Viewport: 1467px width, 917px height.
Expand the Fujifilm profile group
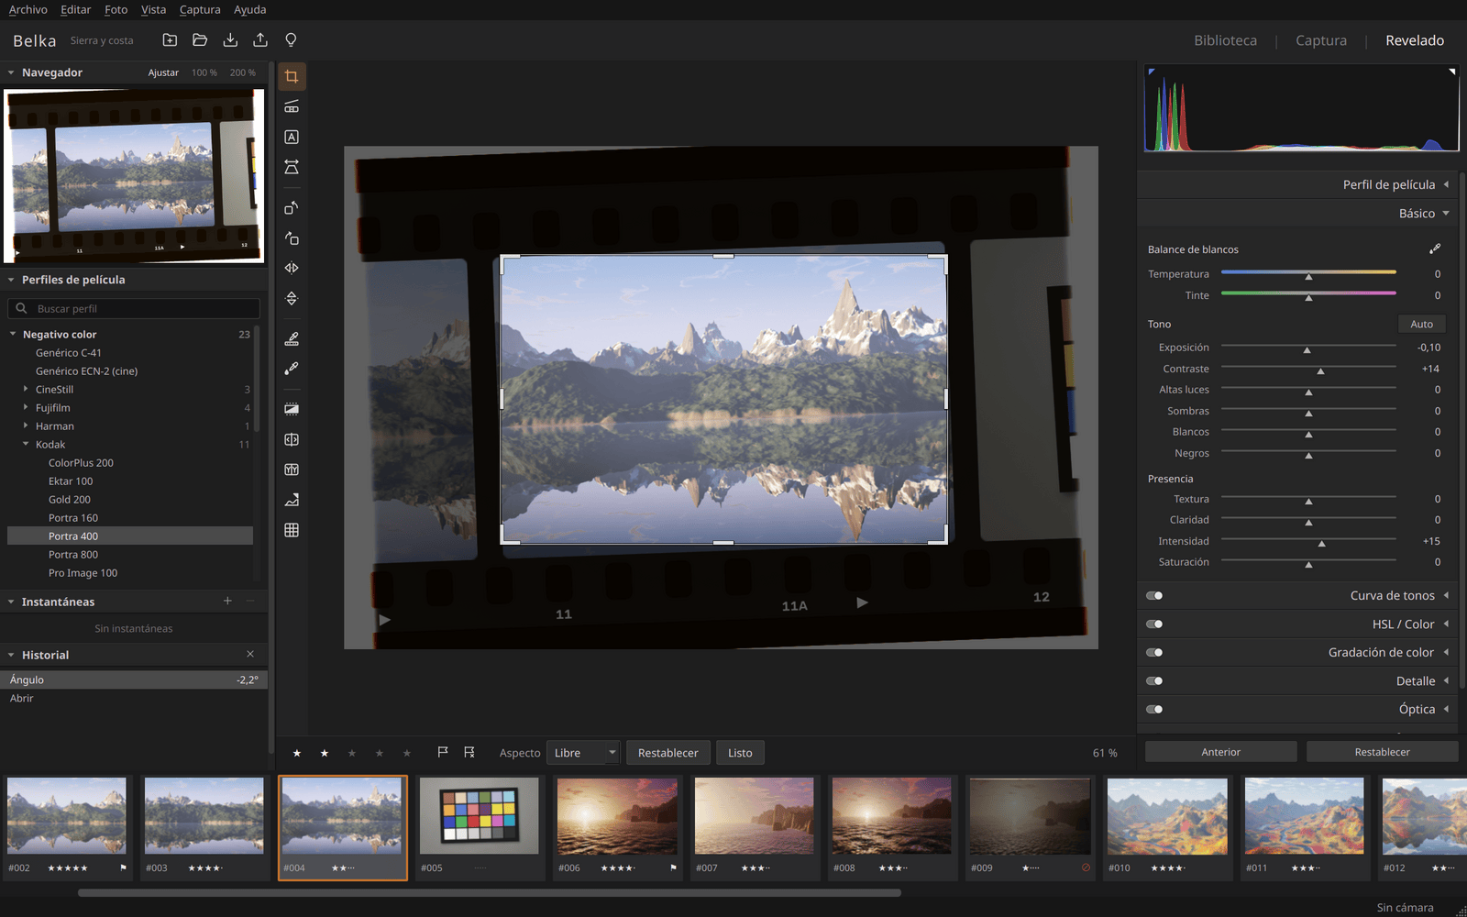coord(26,407)
